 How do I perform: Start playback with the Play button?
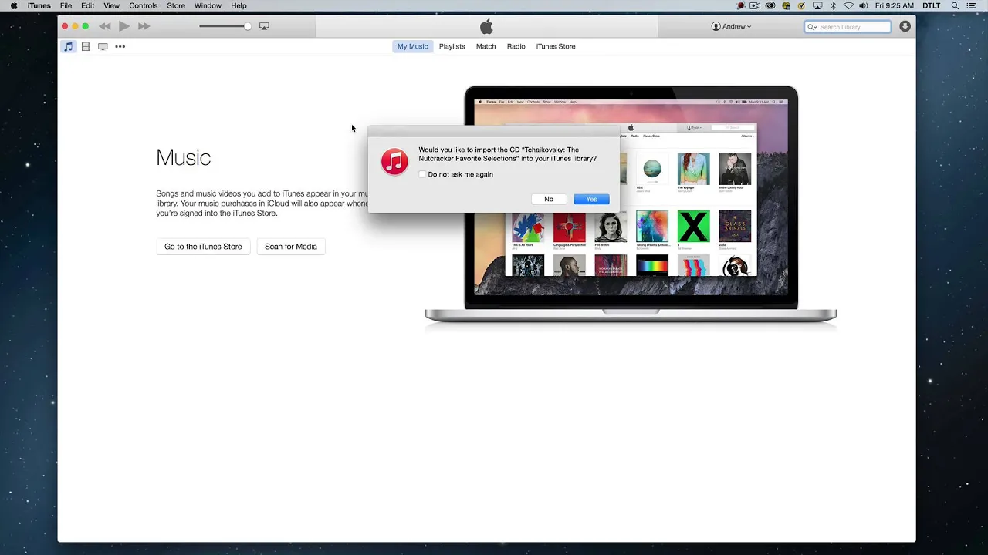point(124,26)
